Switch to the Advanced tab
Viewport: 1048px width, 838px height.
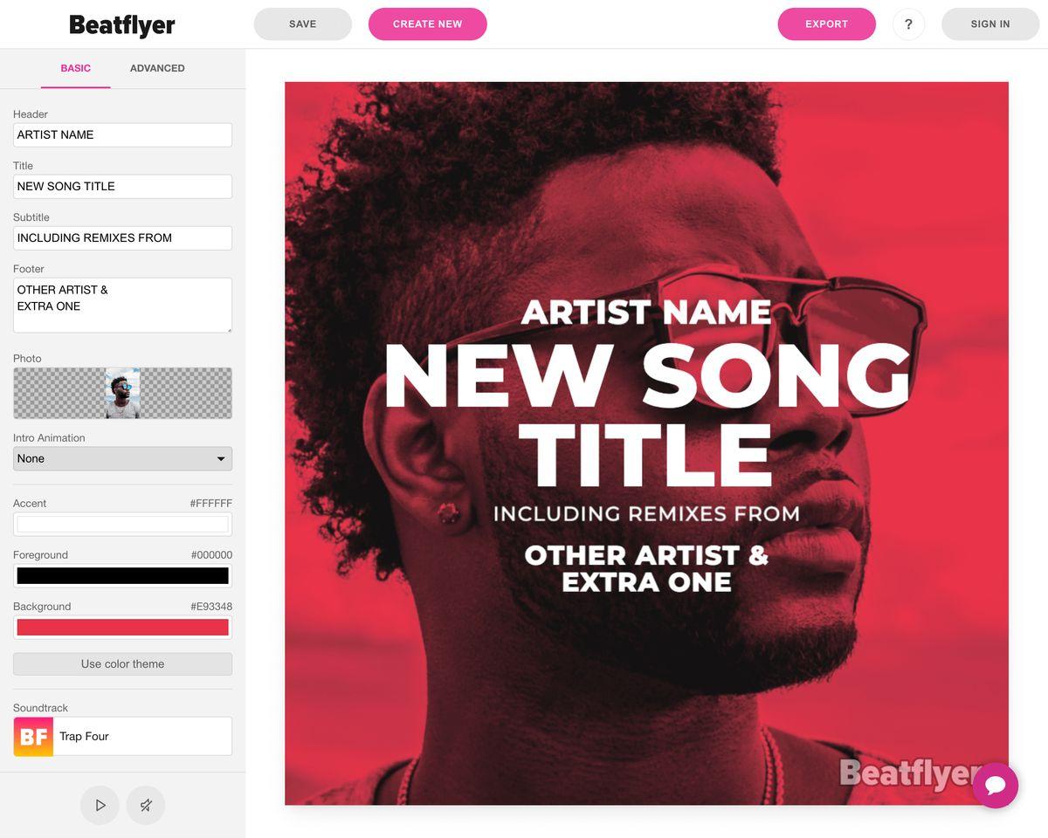(157, 68)
